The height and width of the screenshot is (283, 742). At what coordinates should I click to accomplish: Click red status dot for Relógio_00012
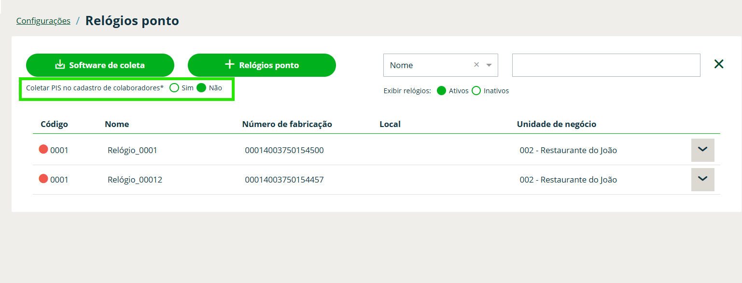click(43, 179)
